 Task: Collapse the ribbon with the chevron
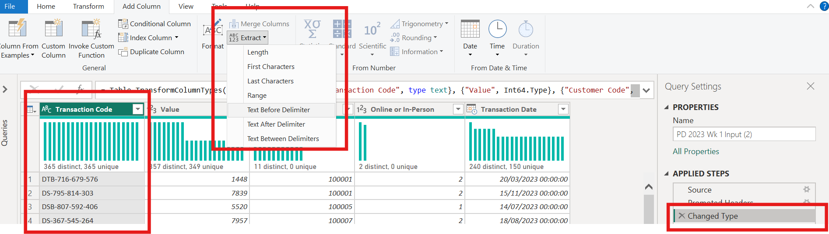(811, 6)
